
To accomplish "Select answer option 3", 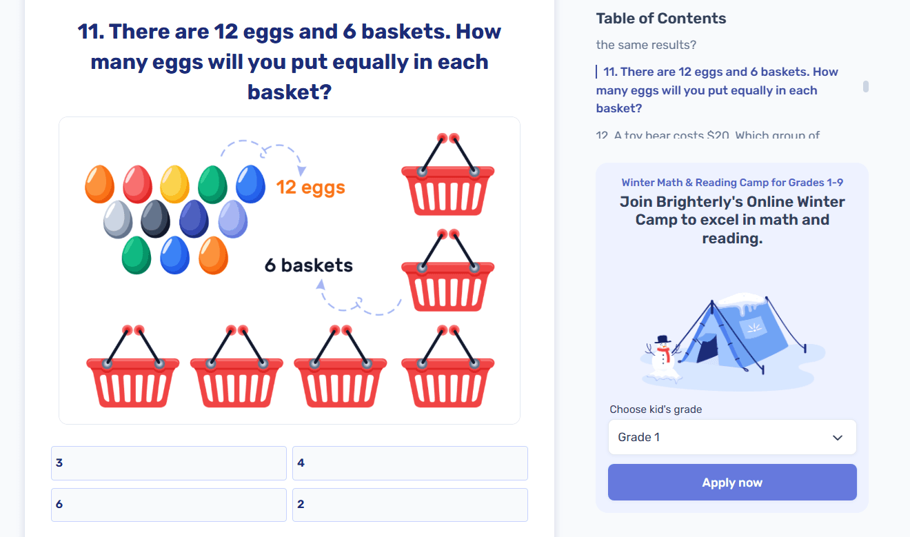I will pyautogui.click(x=168, y=463).
